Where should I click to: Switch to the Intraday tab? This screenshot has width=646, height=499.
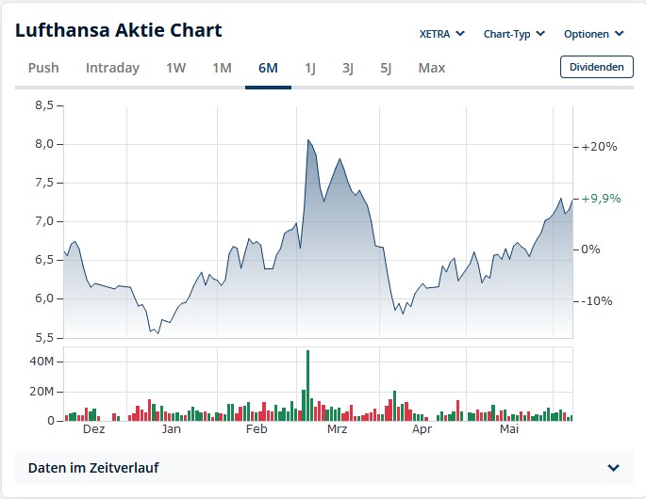pyautogui.click(x=112, y=68)
